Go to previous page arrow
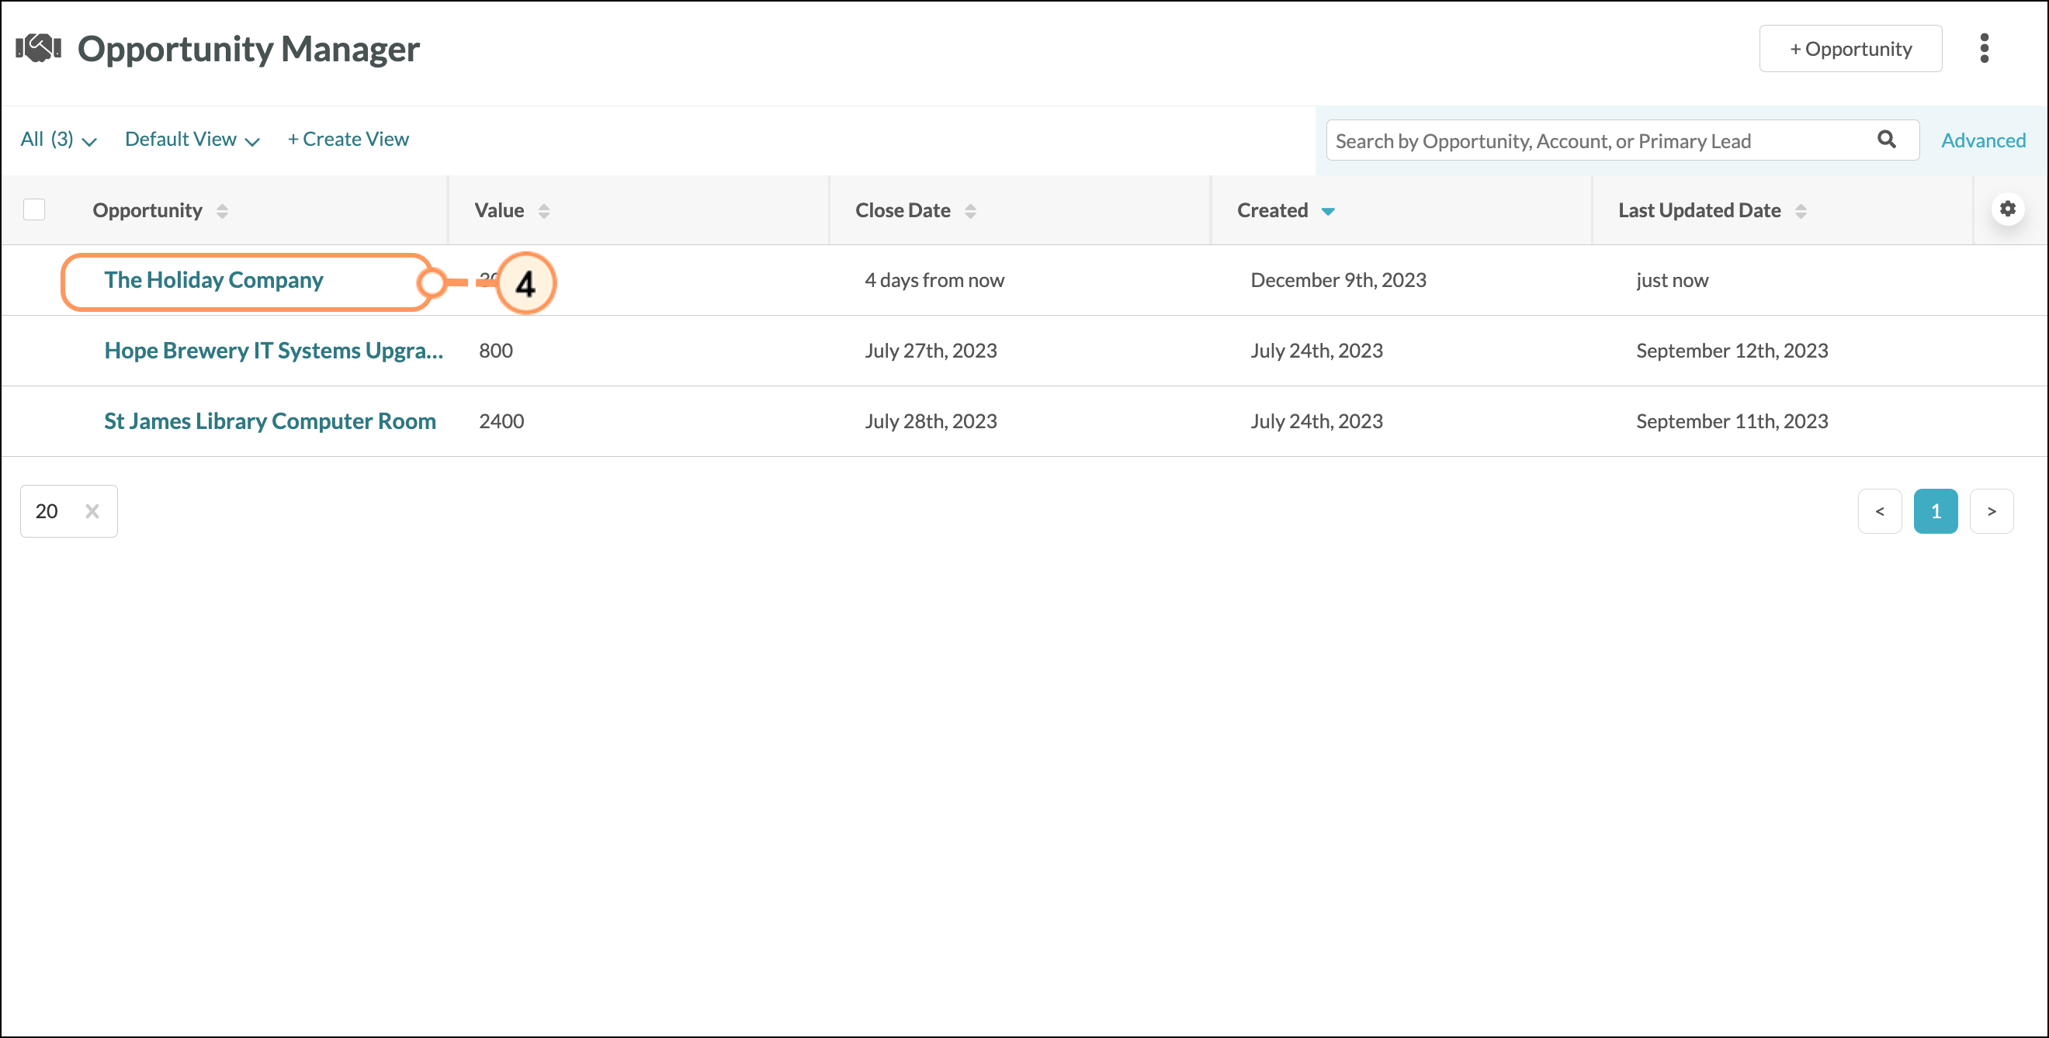The width and height of the screenshot is (2049, 1038). (x=1880, y=511)
